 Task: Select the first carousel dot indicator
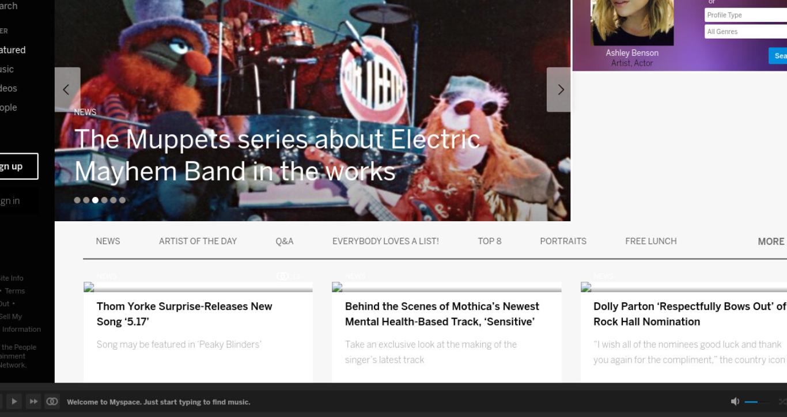(77, 200)
